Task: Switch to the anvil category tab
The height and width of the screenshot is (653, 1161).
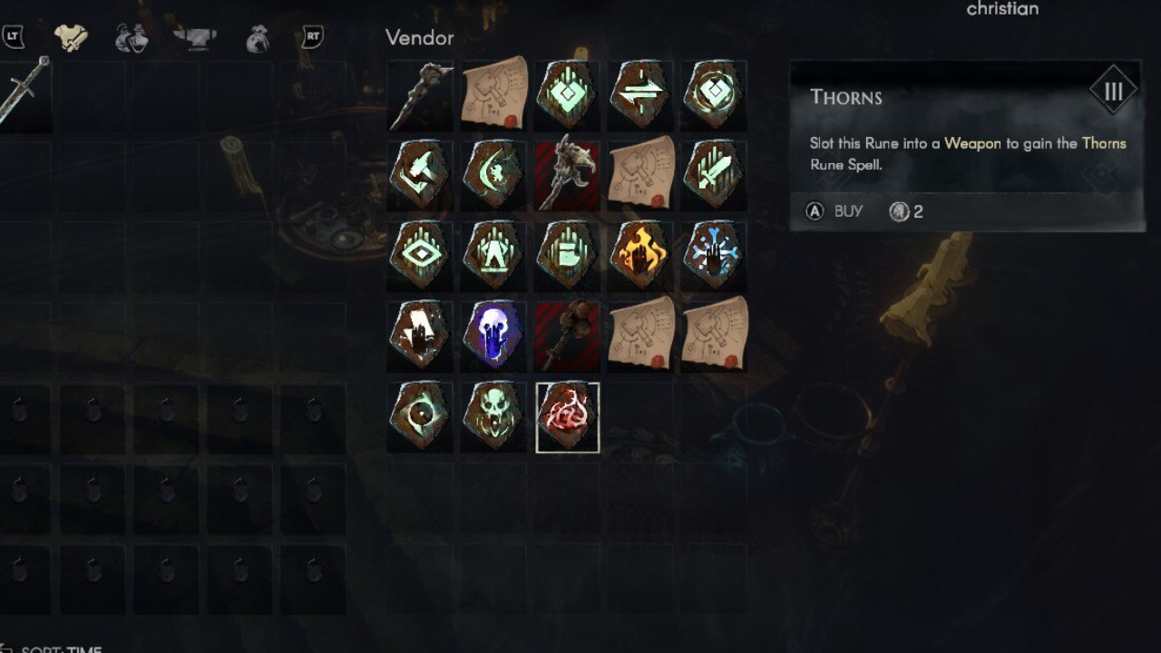Action: [196, 38]
